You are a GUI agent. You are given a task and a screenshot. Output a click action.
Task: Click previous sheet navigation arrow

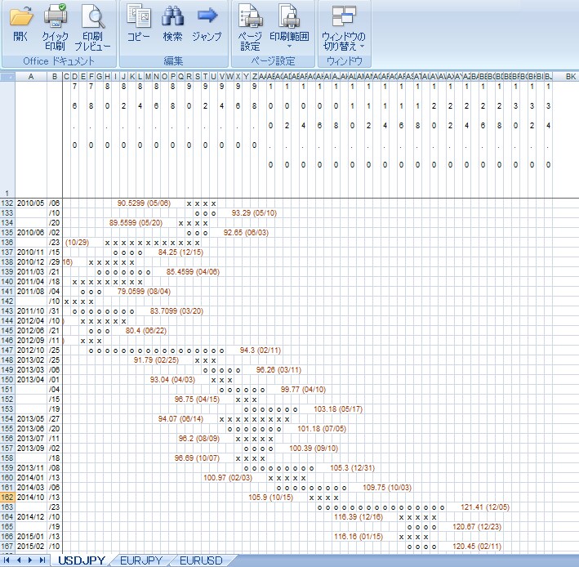(18, 560)
